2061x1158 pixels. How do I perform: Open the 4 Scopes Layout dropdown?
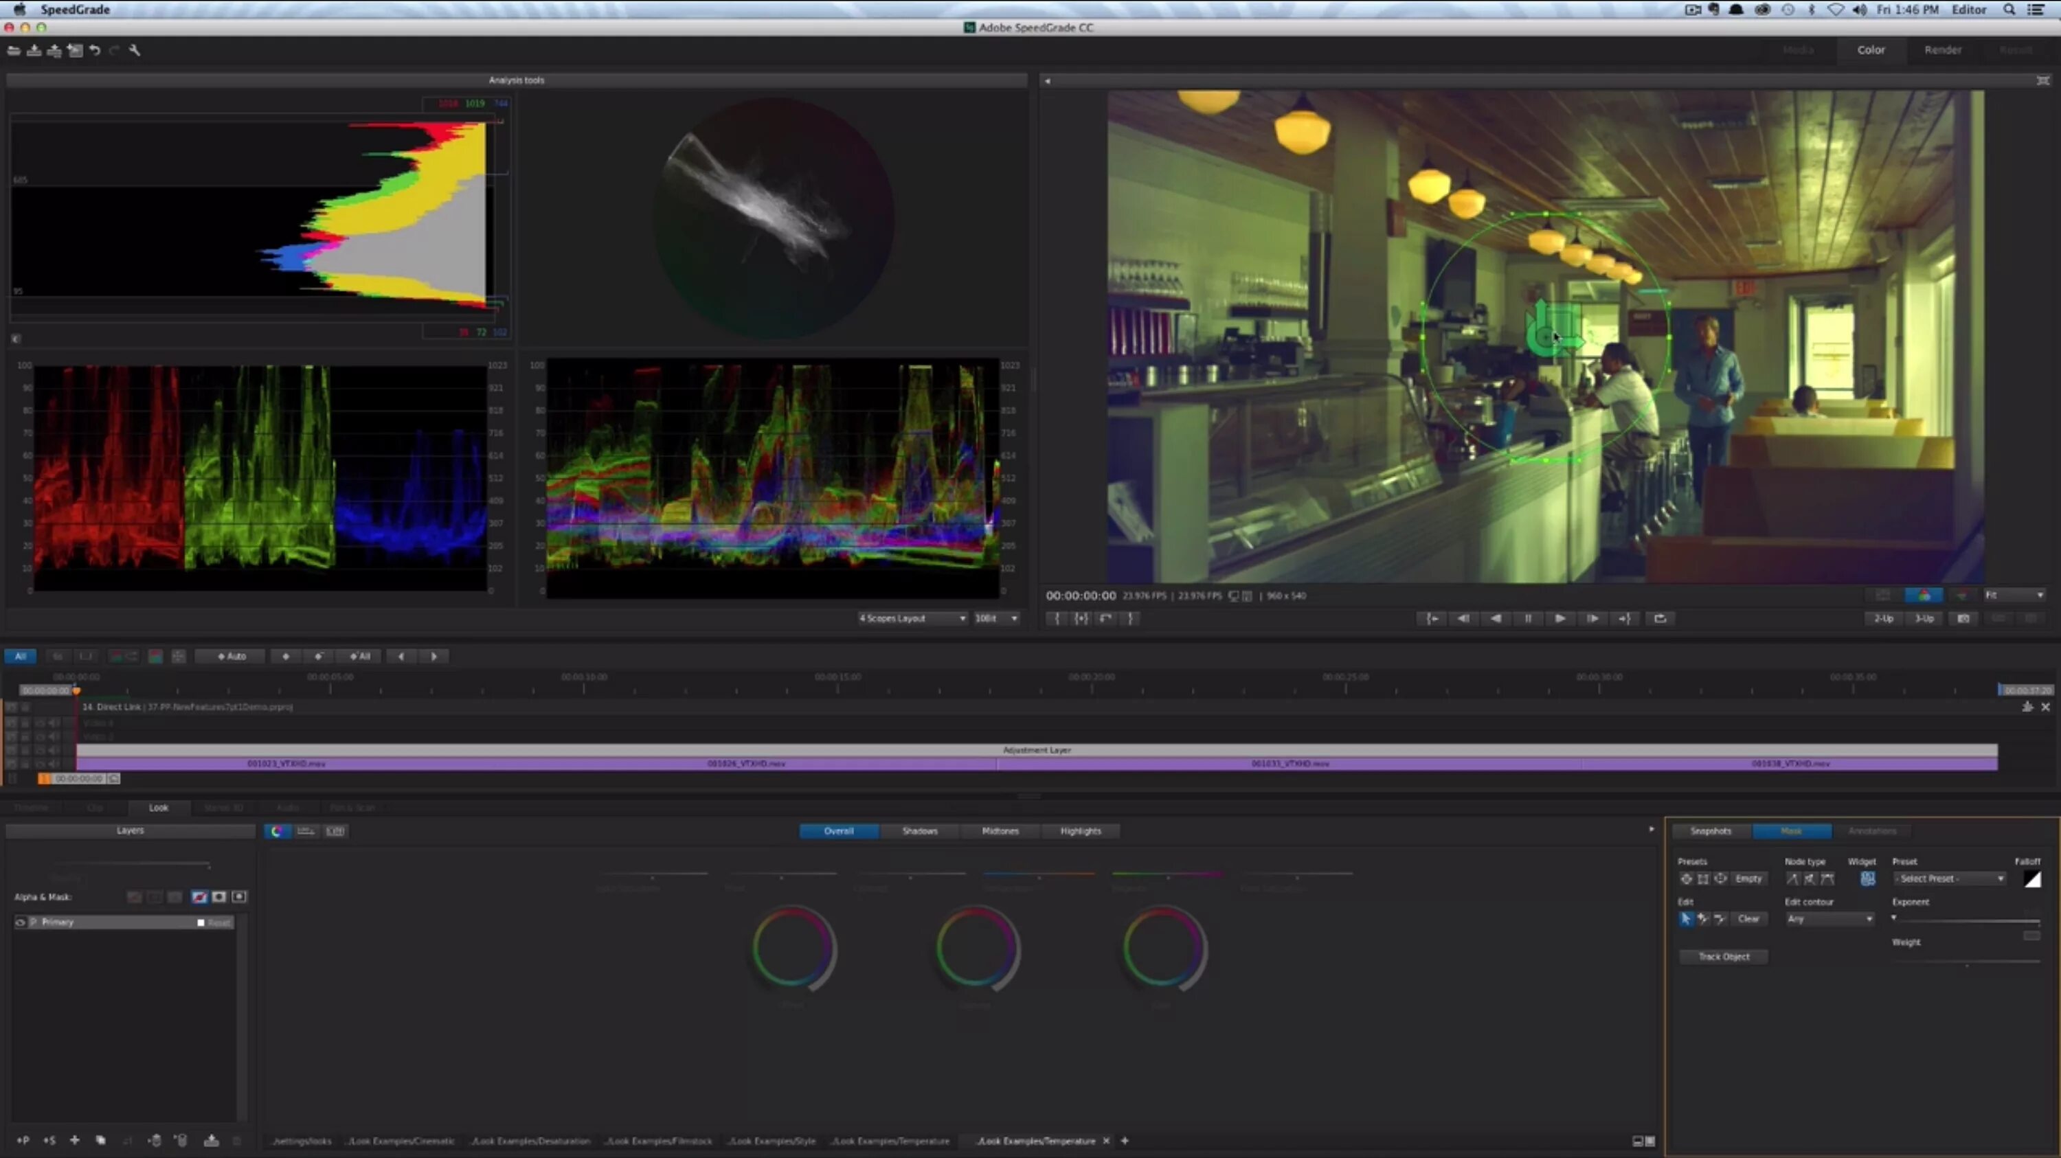(912, 618)
